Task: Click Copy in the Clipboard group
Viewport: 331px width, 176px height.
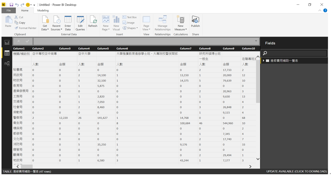Action: tap(20, 23)
